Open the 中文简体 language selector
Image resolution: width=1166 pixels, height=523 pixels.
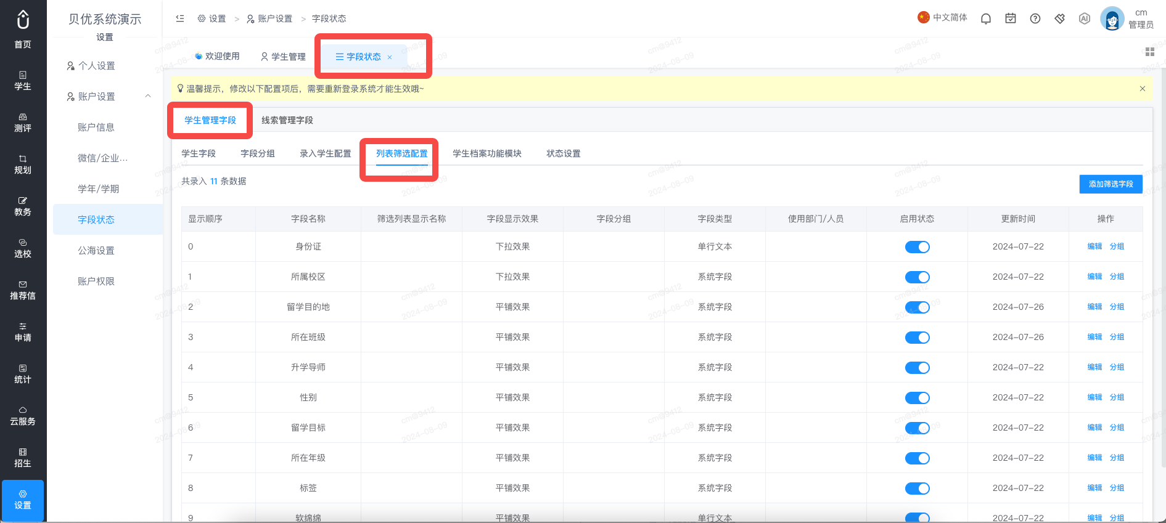[942, 17]
